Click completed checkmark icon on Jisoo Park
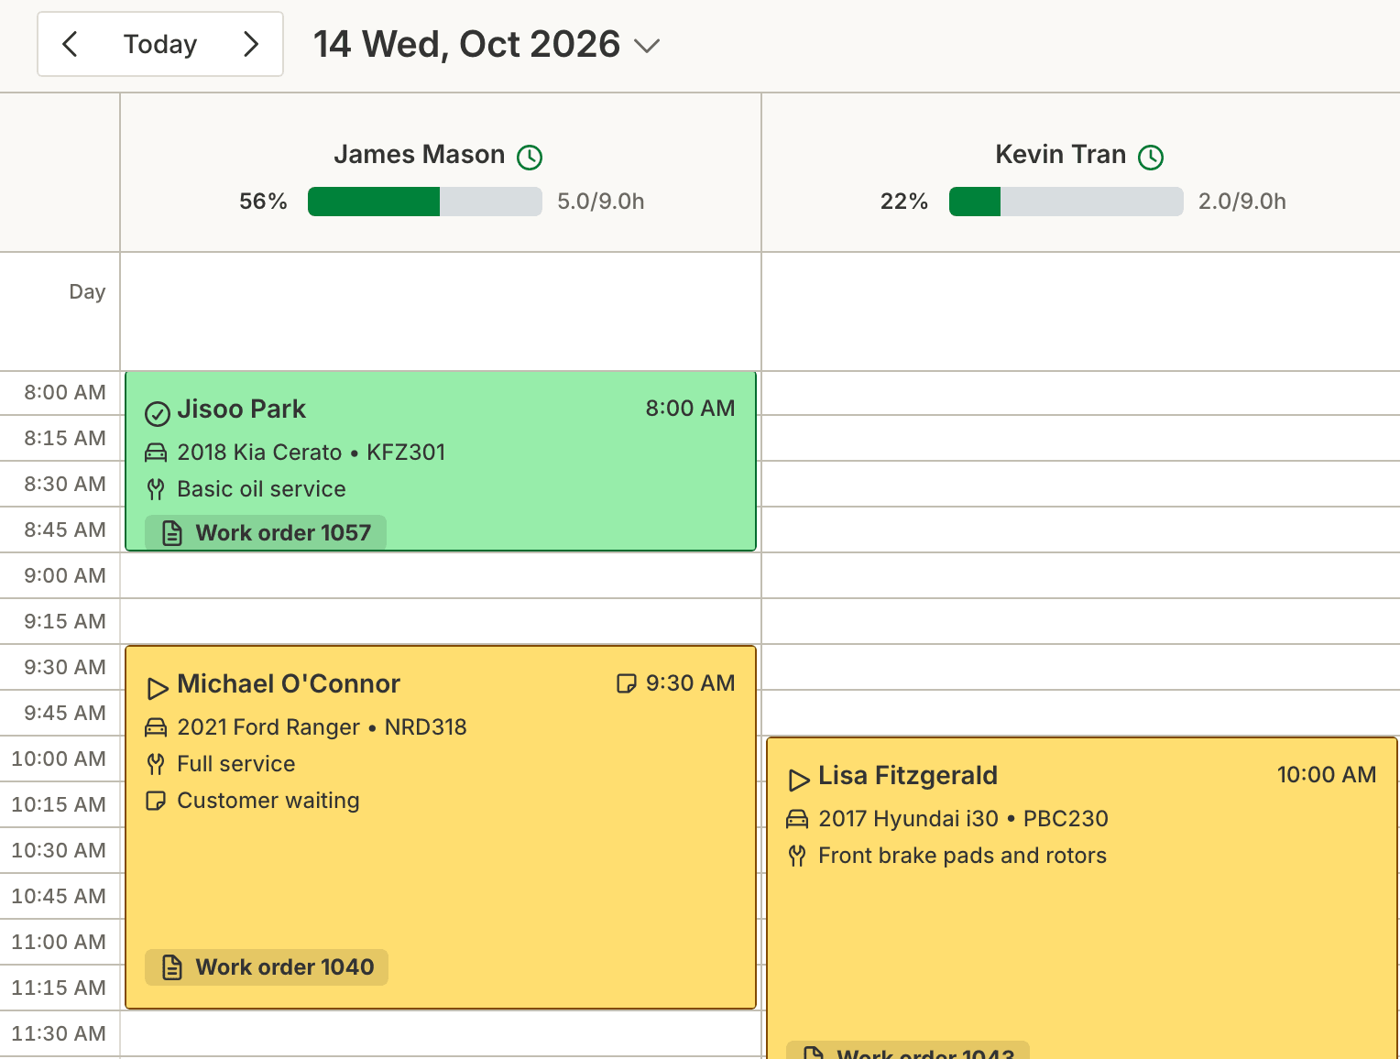The image size is (1400, 1059). point(158,414)
